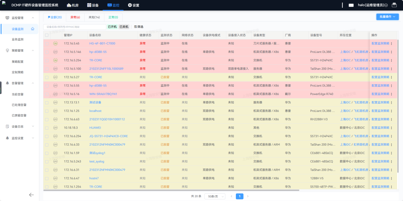Open more actions for HG-4F-B01-C7000 row
The image size is (403, 201).
click(x=392, y=44)
